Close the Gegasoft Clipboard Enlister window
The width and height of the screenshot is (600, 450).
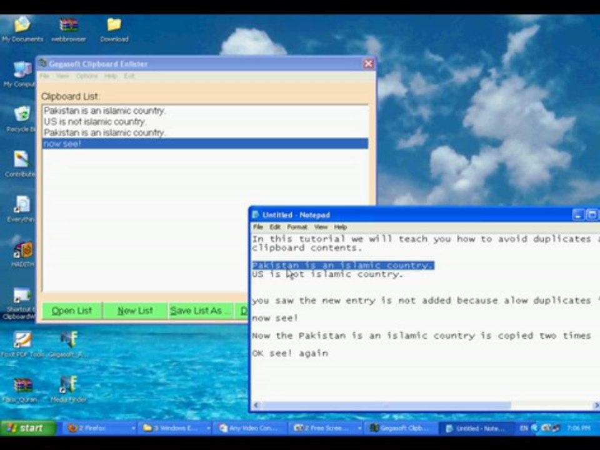point(368,64)
